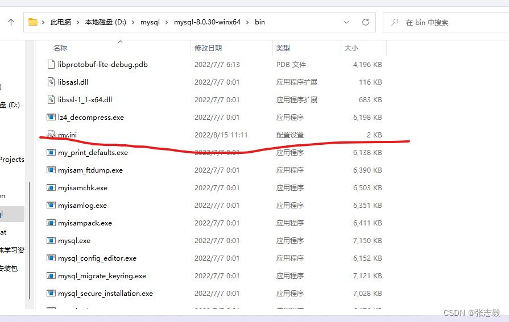Expand chevron after 本地磁盘 (D:) breadcrumb
The height and width of the screenshot is (322, 509).
point(133,22)
